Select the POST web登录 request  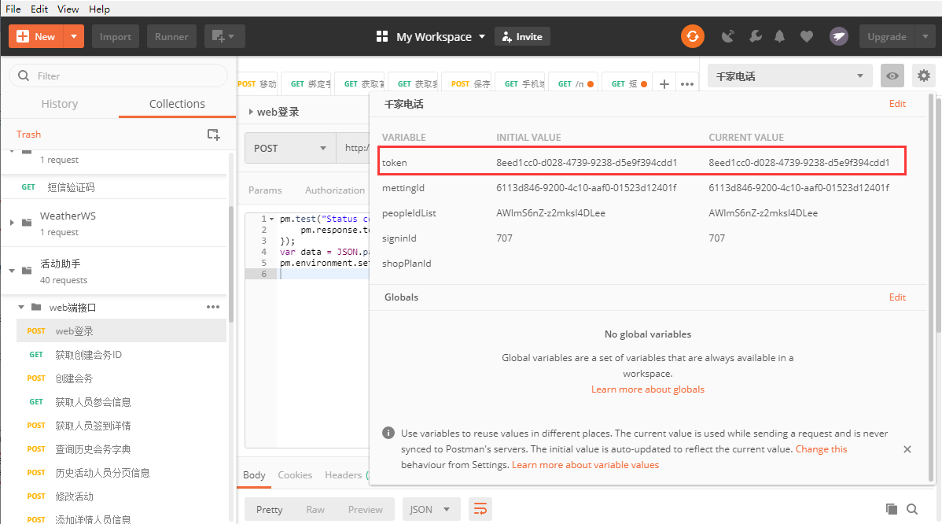coord(121,331)
